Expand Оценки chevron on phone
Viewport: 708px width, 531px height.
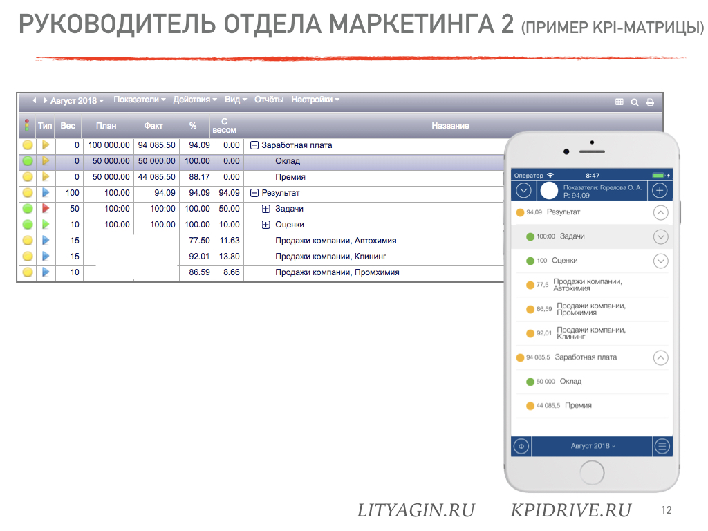660,261
